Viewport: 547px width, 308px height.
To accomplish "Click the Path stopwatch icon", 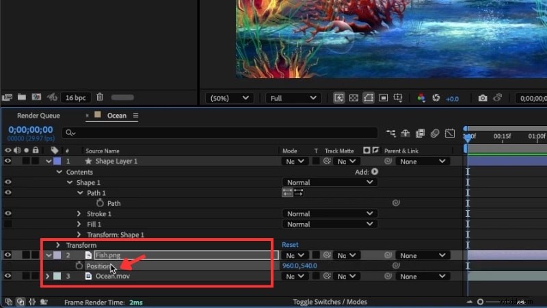I will [x=100, y=203].
